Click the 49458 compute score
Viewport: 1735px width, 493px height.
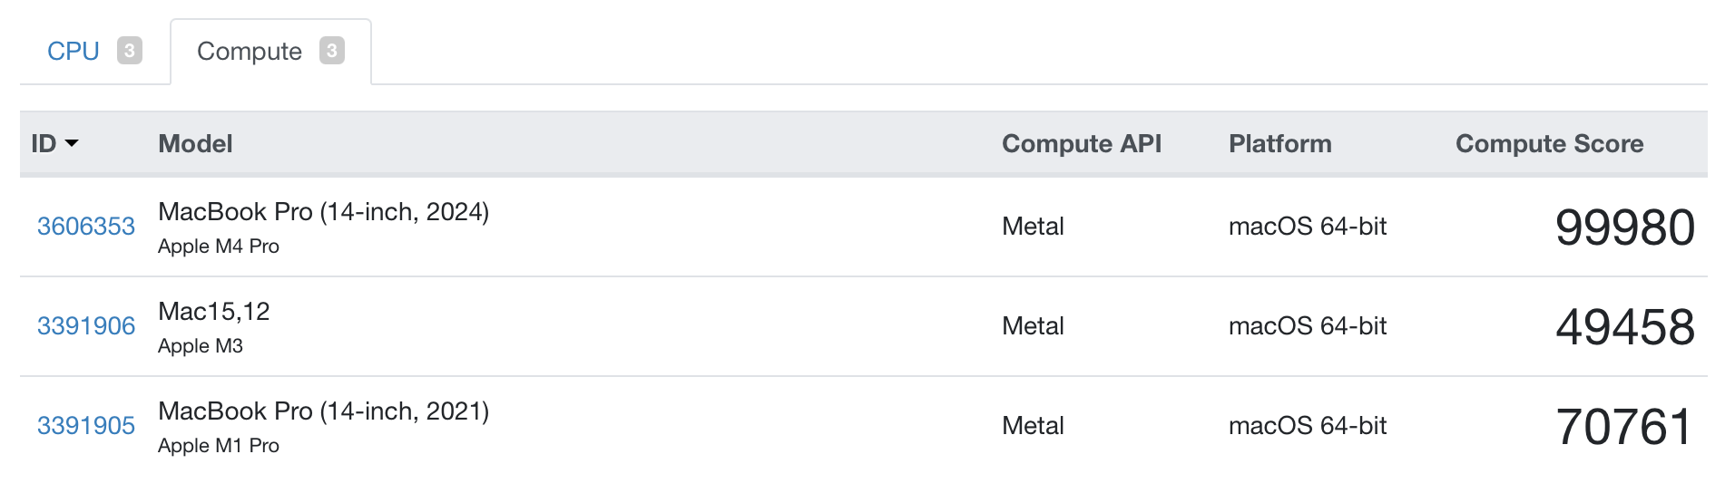(1625, 327)
